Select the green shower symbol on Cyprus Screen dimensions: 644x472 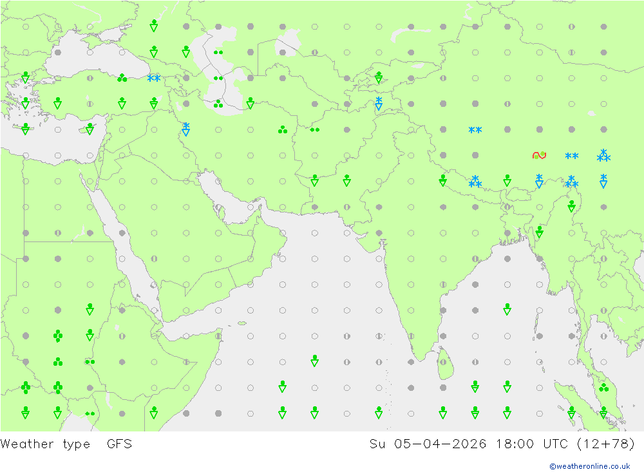(90, 129)
